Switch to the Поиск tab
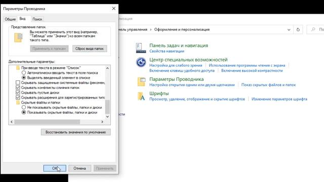324x182 pixels. click(37, 19)
